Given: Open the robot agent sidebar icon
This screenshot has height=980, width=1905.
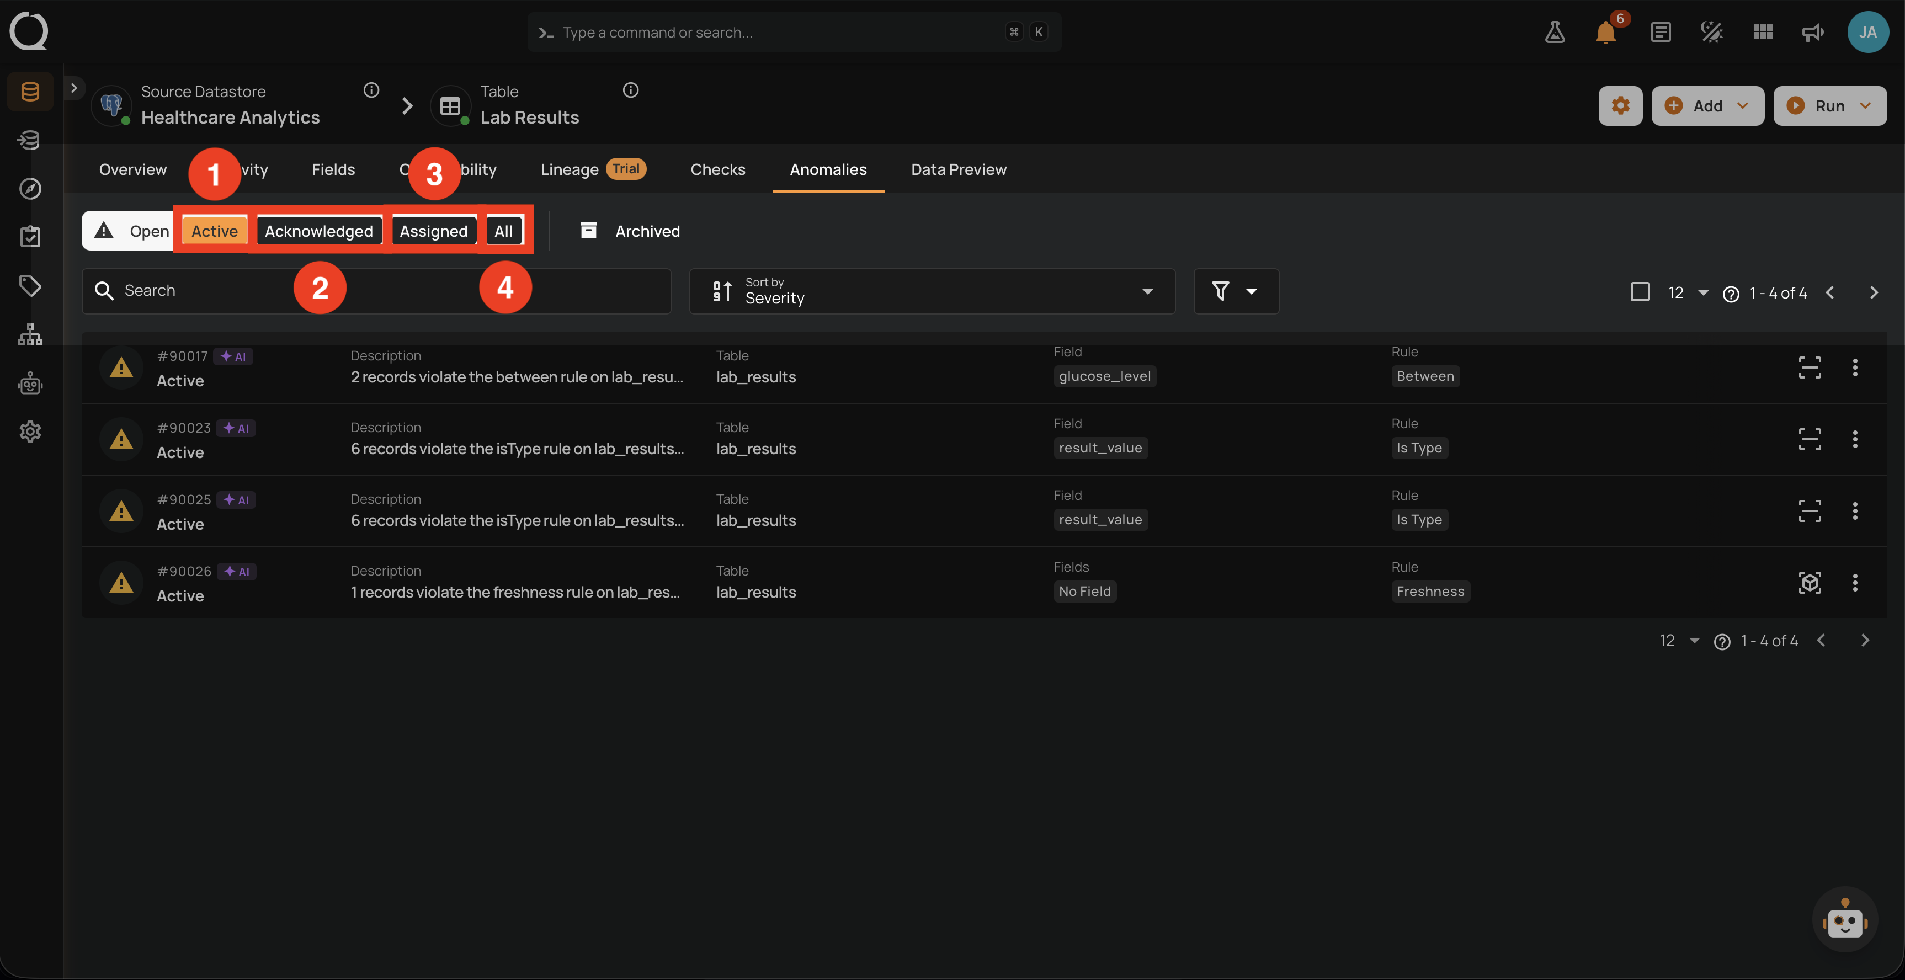Looking at the screenshot, I should (30, 383).
